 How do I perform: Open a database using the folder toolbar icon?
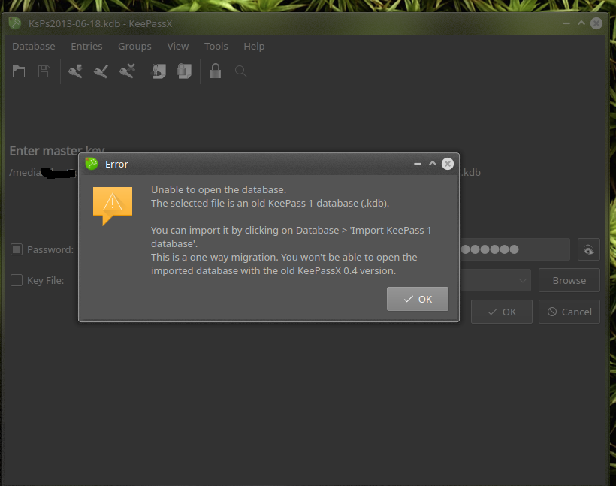(x=19, y=71)
